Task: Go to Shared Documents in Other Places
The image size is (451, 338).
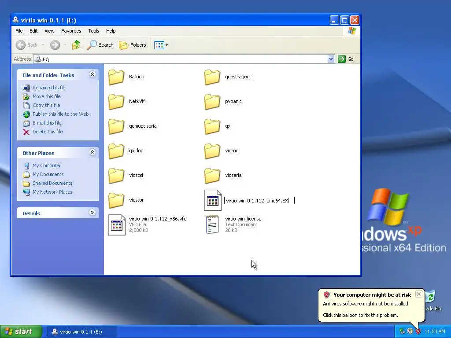Action: [x=52, y=183]
